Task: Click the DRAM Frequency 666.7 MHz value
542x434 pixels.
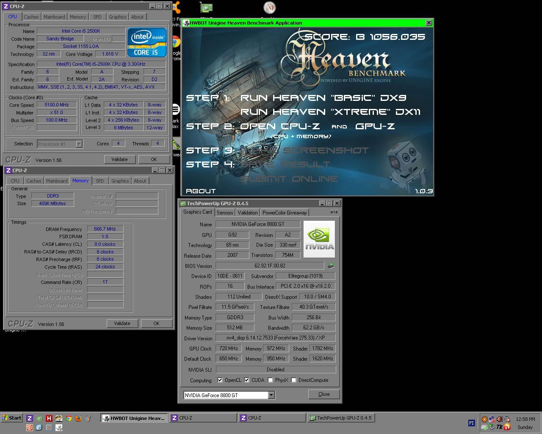Action: point(105,229)
